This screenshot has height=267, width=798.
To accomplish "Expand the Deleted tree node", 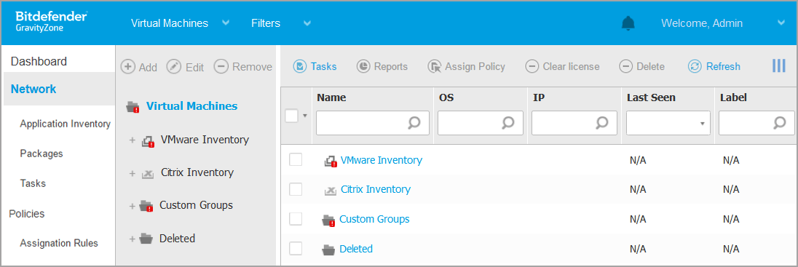I will (x=133, y=239).
